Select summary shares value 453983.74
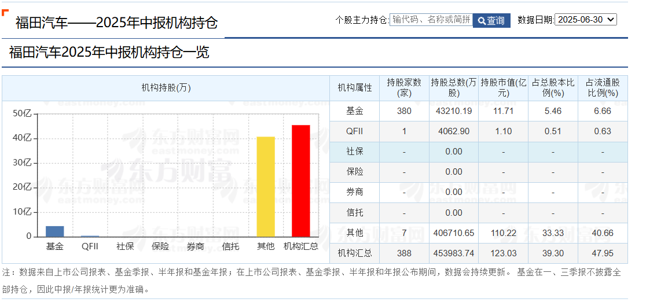This screenshot has width=657, height=306. tap(454, 253)
